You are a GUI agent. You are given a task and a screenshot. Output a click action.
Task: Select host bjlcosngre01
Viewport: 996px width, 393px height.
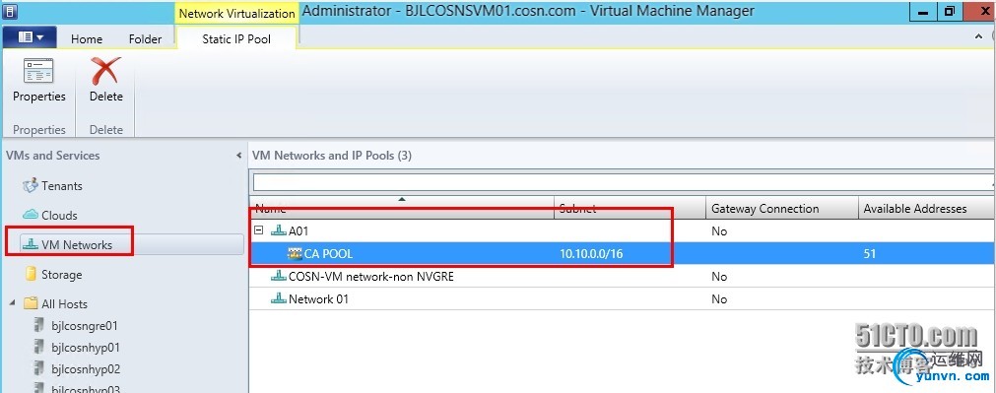(x=85, y=326)
